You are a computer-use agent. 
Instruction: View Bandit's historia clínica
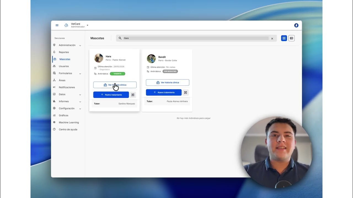coord(167,82)
